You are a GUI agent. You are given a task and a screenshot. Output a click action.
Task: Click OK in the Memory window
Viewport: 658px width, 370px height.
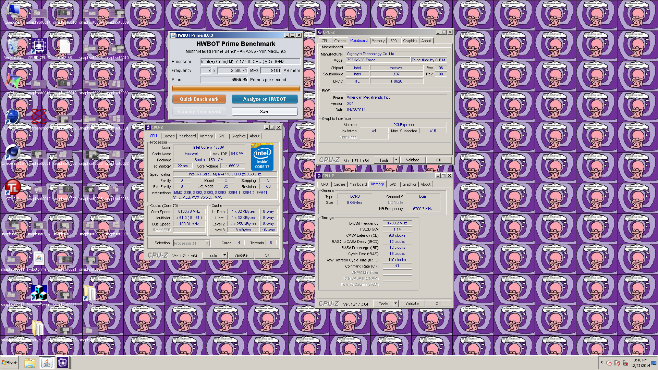click(438, 304)
